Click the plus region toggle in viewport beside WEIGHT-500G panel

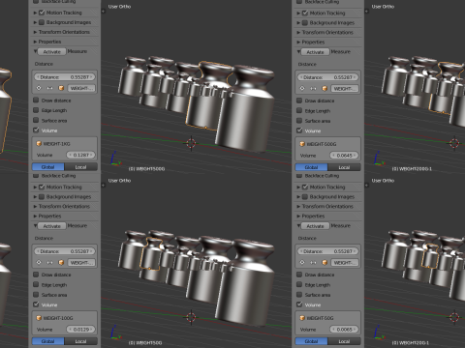(367, 12)
